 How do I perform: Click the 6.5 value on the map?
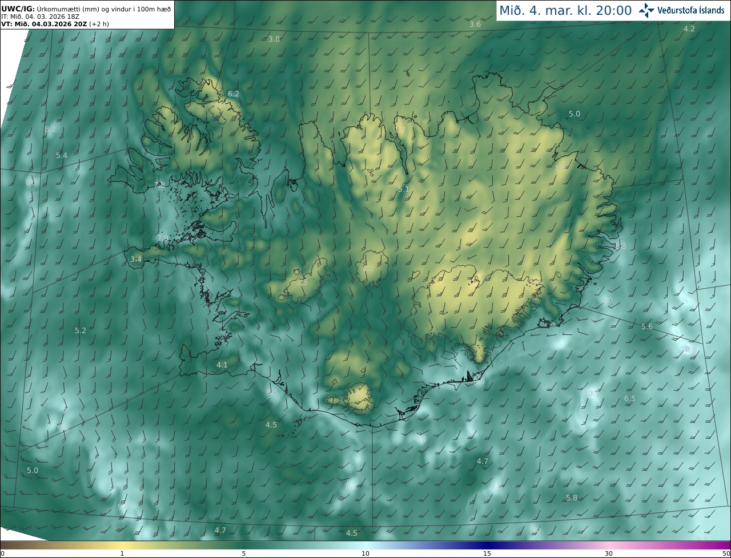click(x=630, y=399)
